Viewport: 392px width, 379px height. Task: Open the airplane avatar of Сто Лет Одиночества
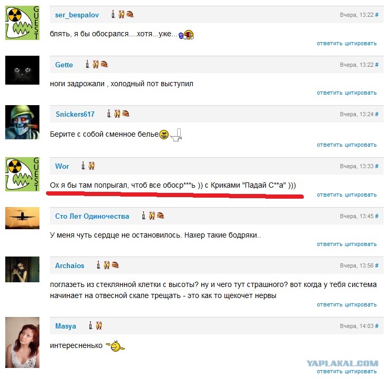22,218
